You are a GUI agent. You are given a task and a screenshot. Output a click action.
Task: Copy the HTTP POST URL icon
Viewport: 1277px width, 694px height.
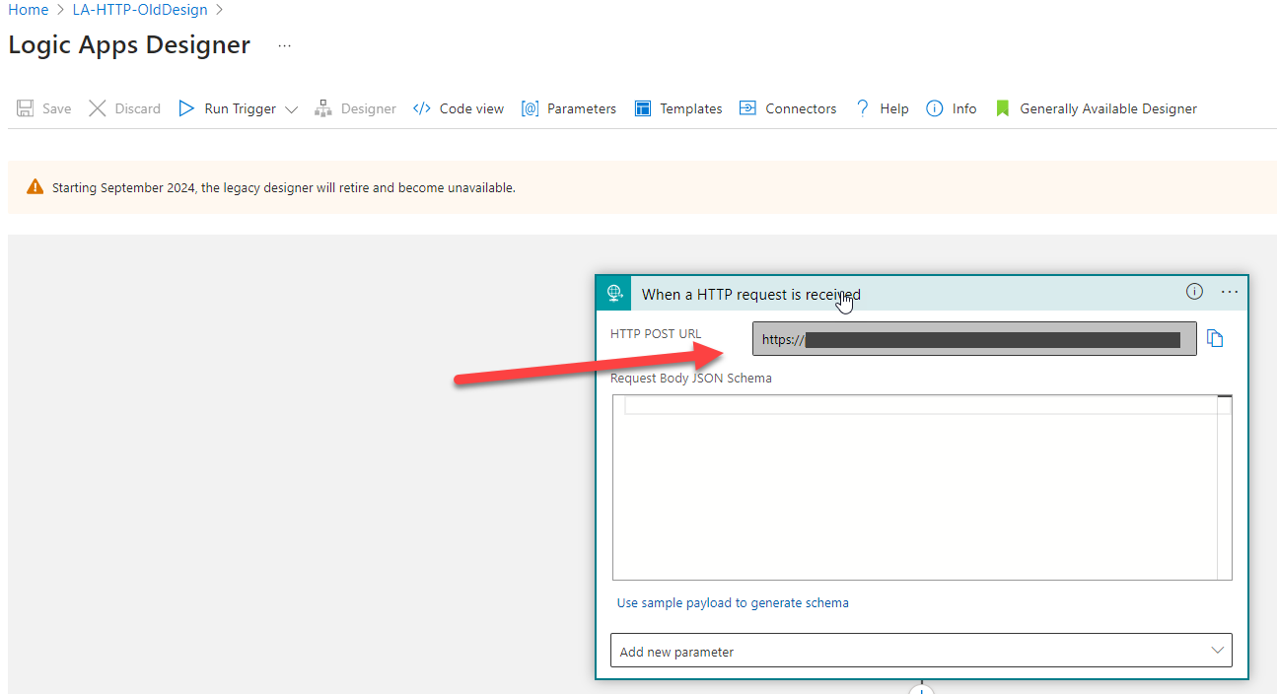(x=1215, y=339)
